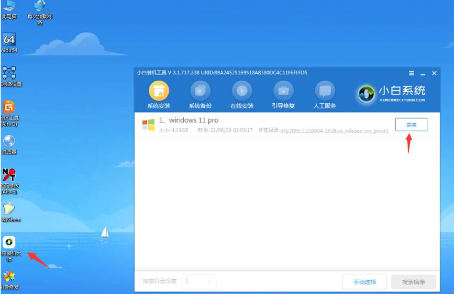The image size is (454, 294).
Task: Open the 引导修复 tab
Action: click(x=283, y=95)
